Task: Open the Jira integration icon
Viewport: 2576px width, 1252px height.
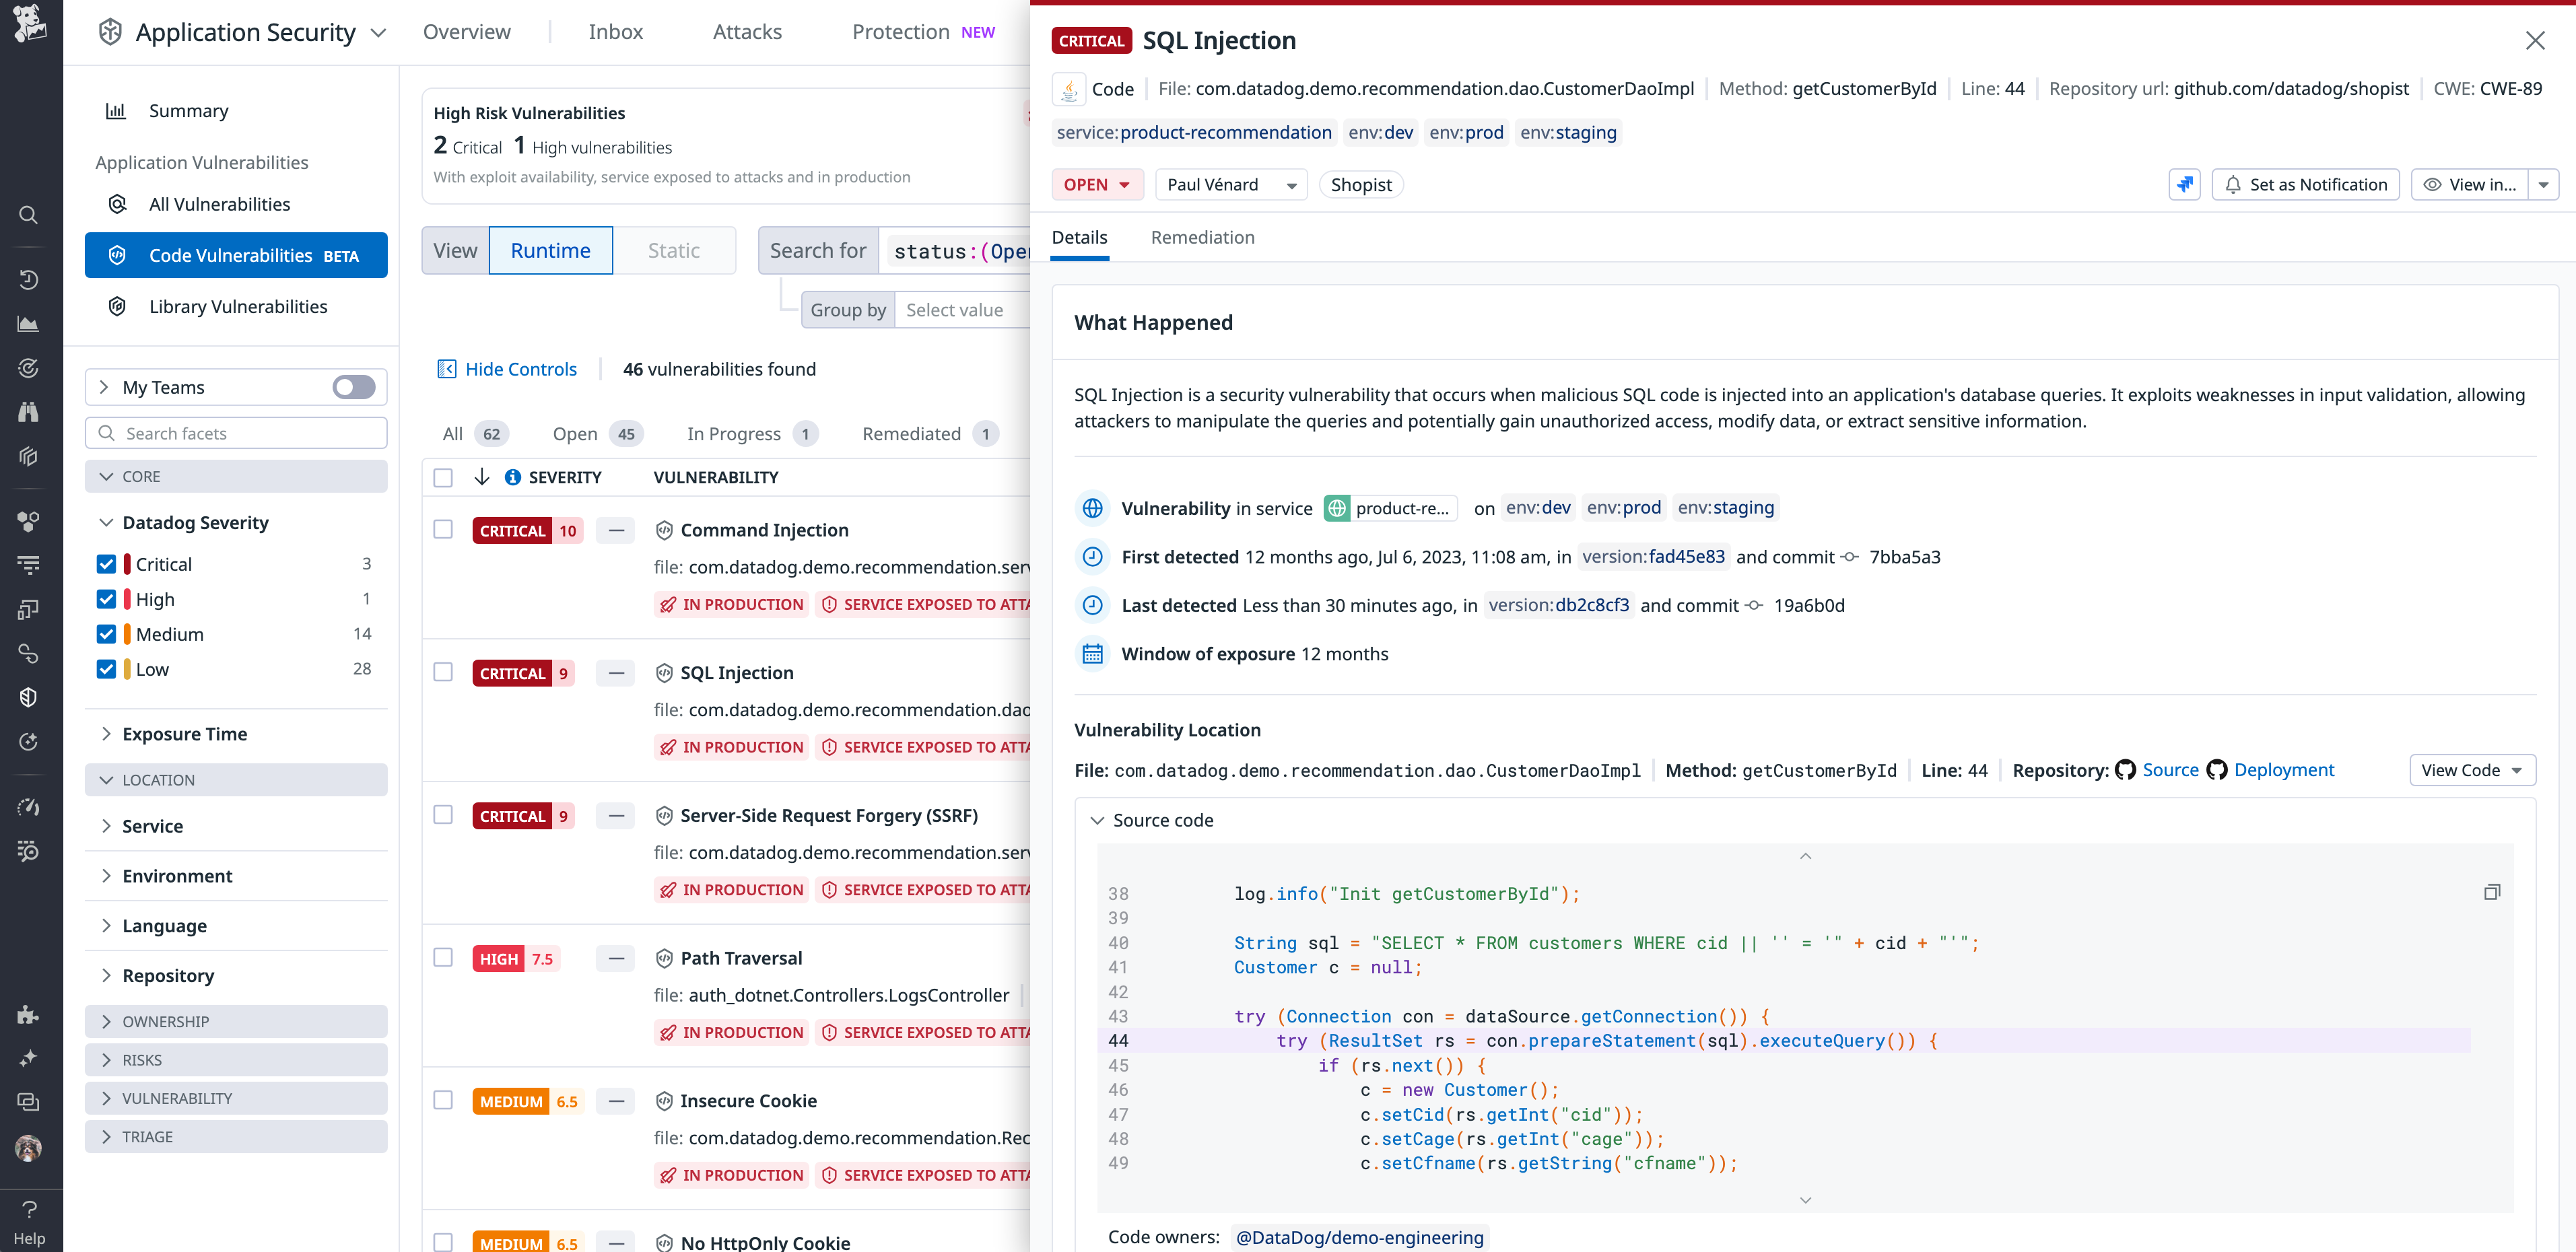Action: (2184, 184)
